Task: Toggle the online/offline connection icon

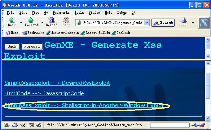Action: (195, 125)
